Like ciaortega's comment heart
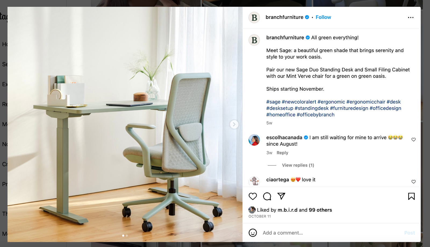Image resolution: width=430 pixels, height=247 pixels. click(x=414, y=182)
